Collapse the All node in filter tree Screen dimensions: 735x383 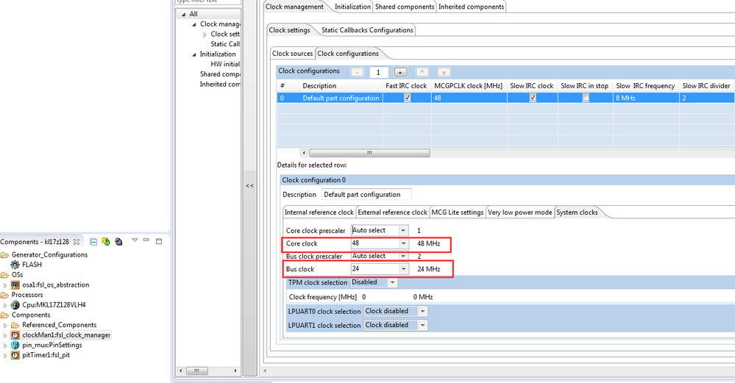(x=184, y=15)
